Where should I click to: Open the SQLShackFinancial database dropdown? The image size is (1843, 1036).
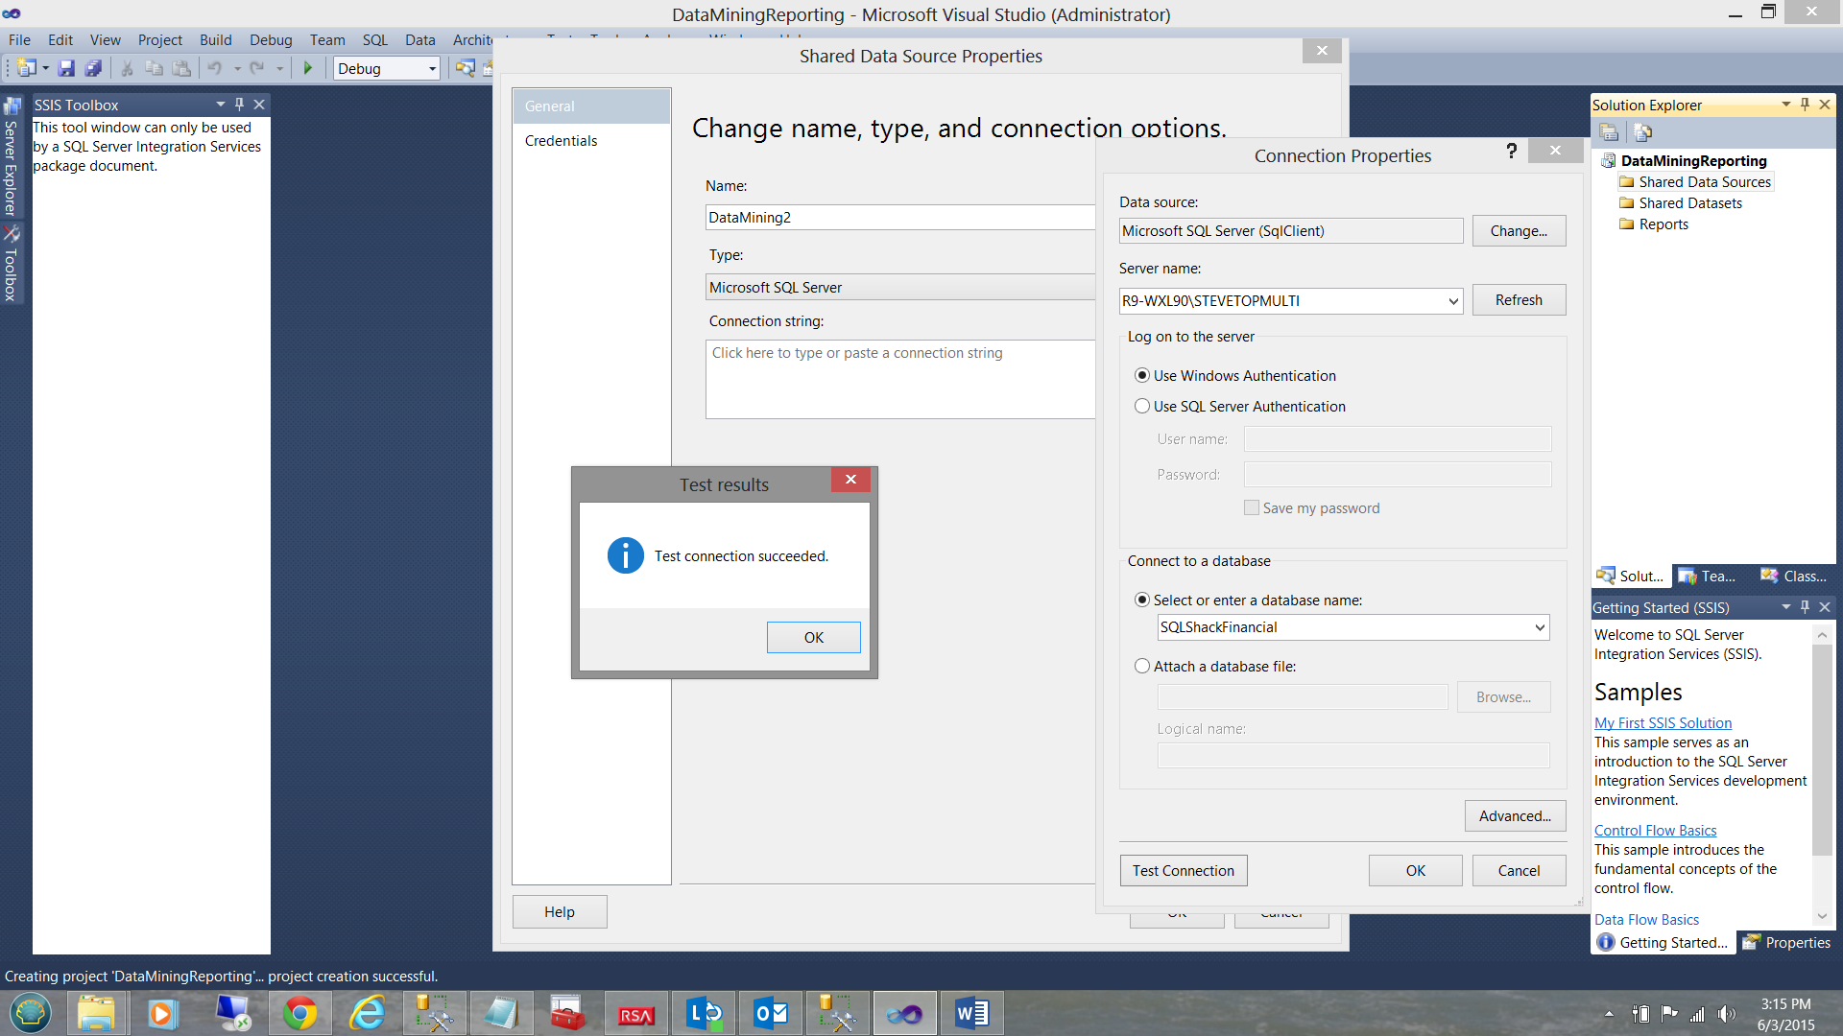tap(1539, 627)
